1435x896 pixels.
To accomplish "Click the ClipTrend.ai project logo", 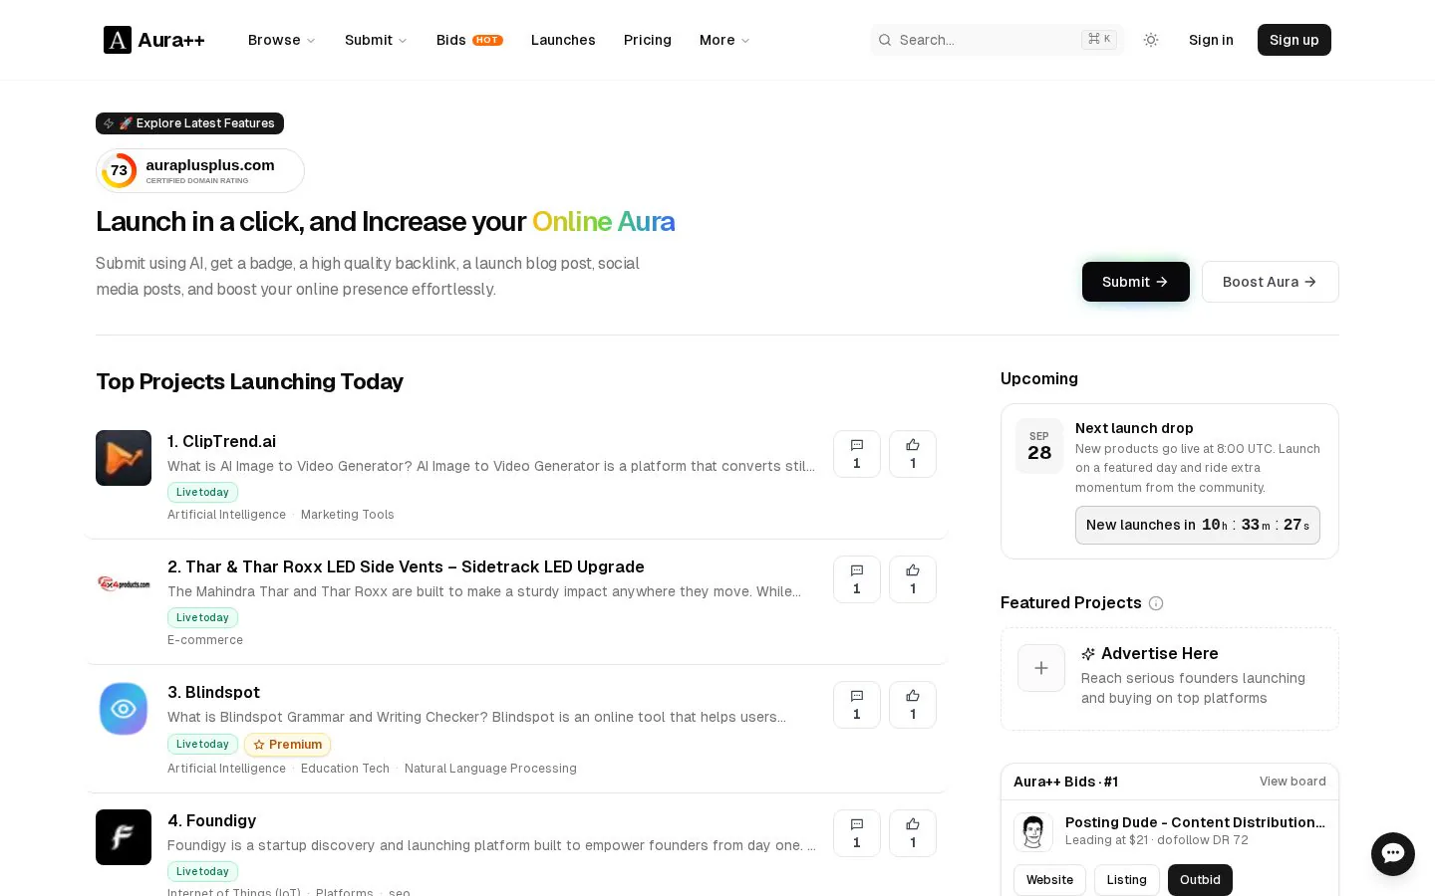I will pyautogui.click(x=124, y=458).
